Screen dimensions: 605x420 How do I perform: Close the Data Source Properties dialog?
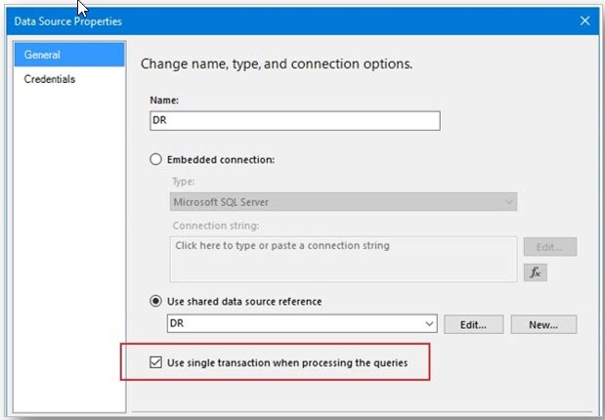tap(585, 20)
